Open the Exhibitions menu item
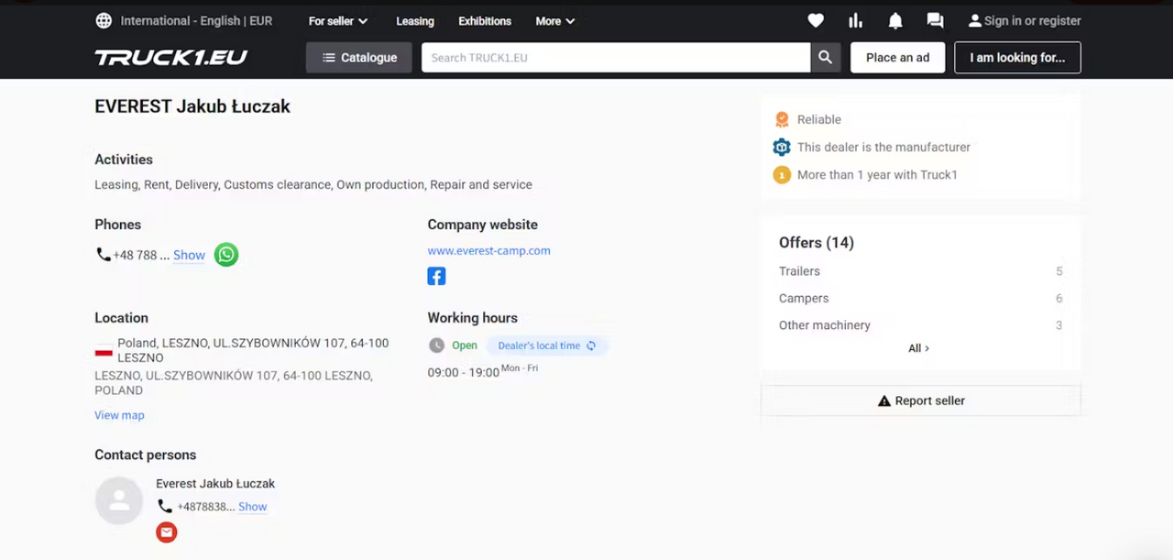Image resolution: width=1173 pixels, height=560 pixels. (485, 21)
